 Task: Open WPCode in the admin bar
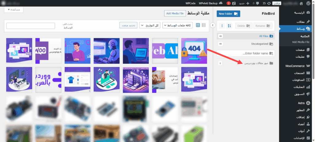coord(190,3)
